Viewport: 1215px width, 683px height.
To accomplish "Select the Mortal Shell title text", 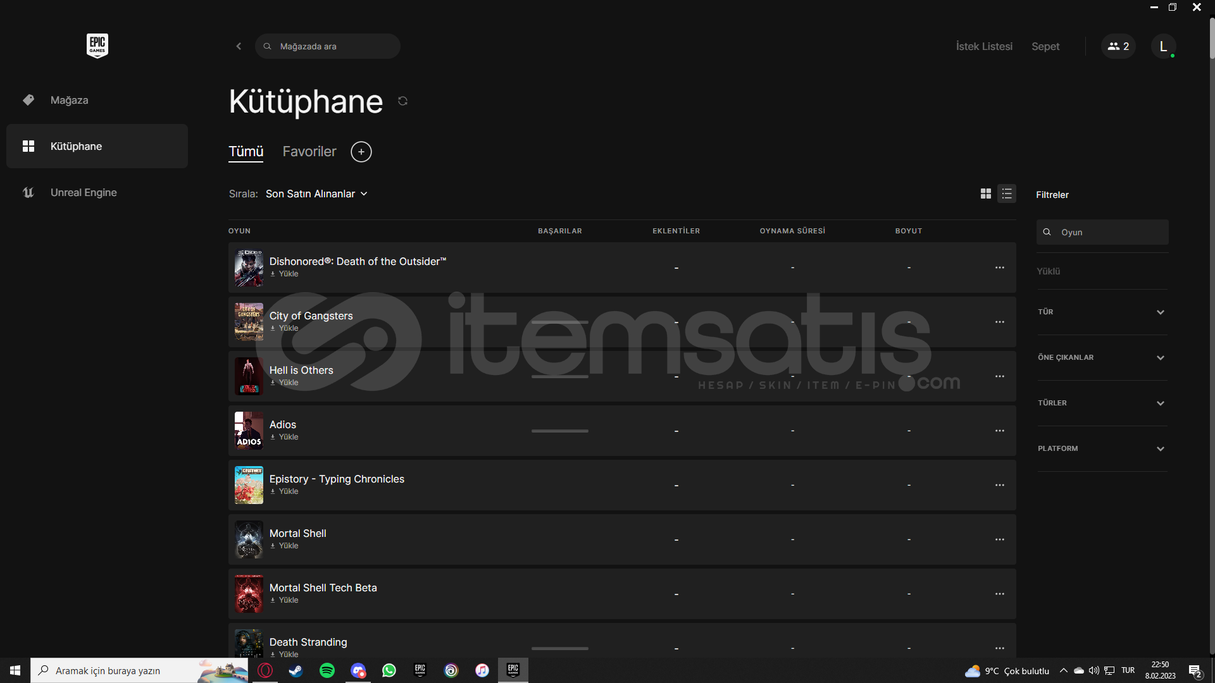I will [x=298, y=533].
